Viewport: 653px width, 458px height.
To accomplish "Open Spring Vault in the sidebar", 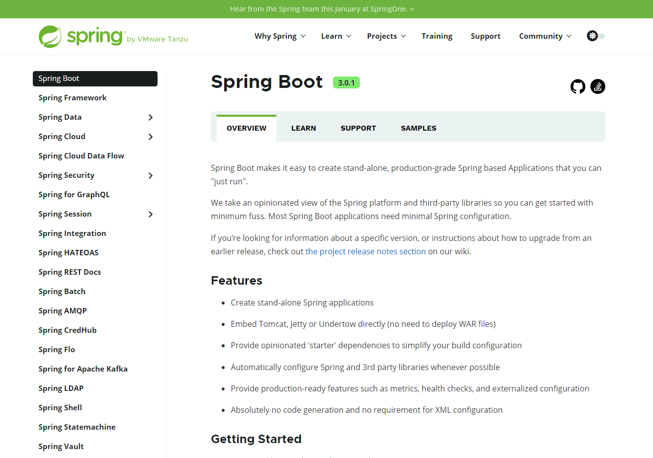I will click(x=61, y=447).
